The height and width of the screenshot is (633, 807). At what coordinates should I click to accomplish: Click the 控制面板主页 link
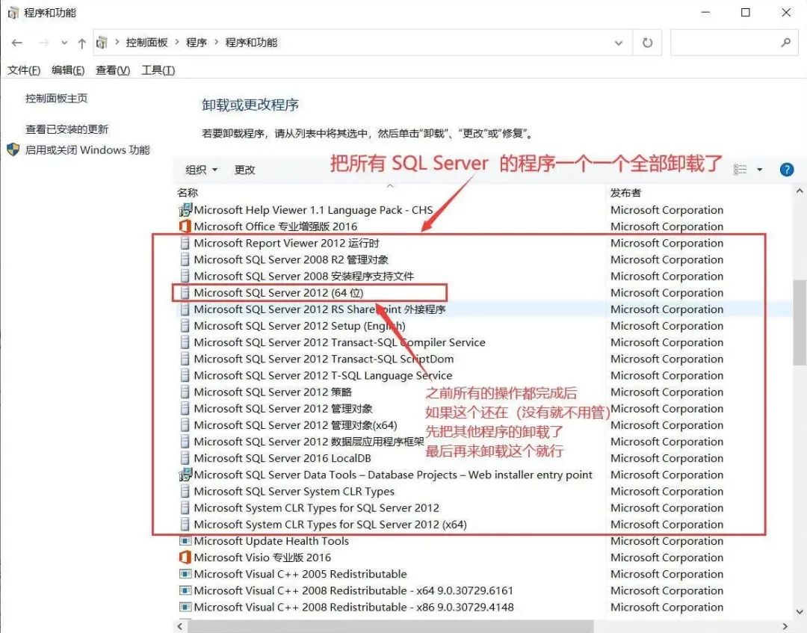tap(57, 98)
